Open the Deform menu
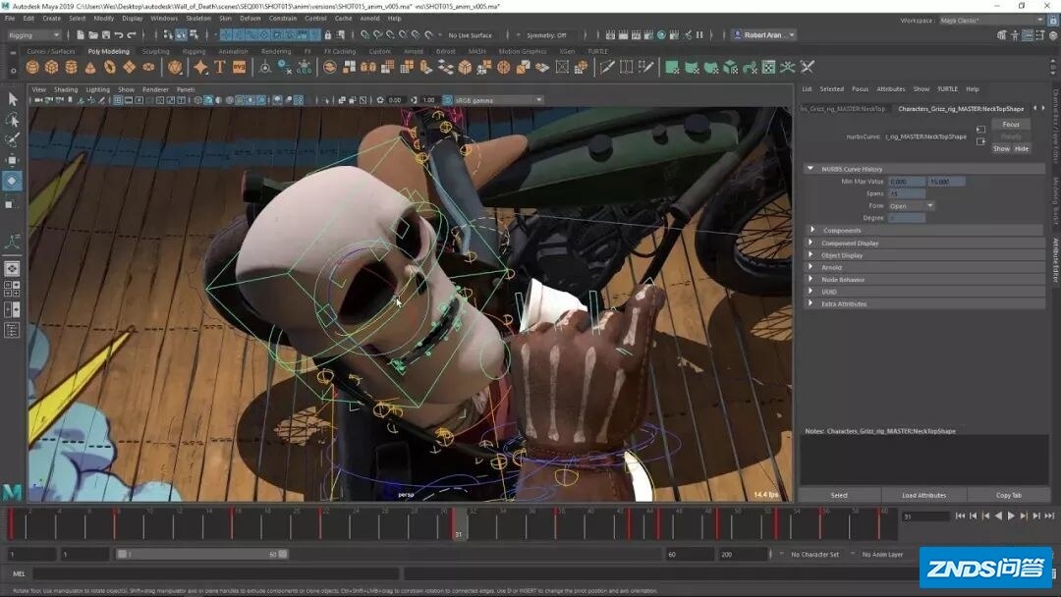The height and width of the screenshot is (597, 1061). 250,19
